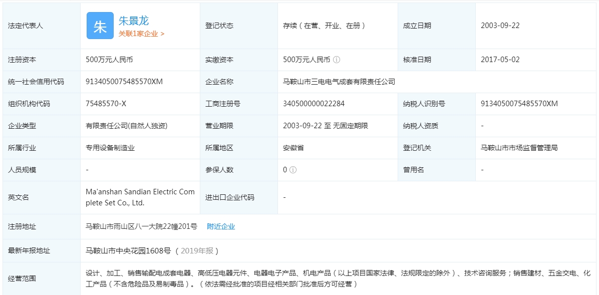Click registered address 马鞍山市雨山区八一大院22幢201号

click(x=141, y=226)
